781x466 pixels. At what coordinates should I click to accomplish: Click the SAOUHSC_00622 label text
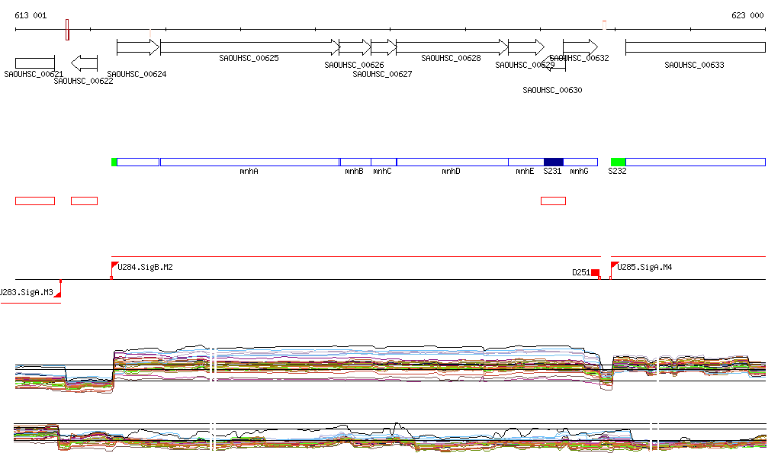(84, 81)
